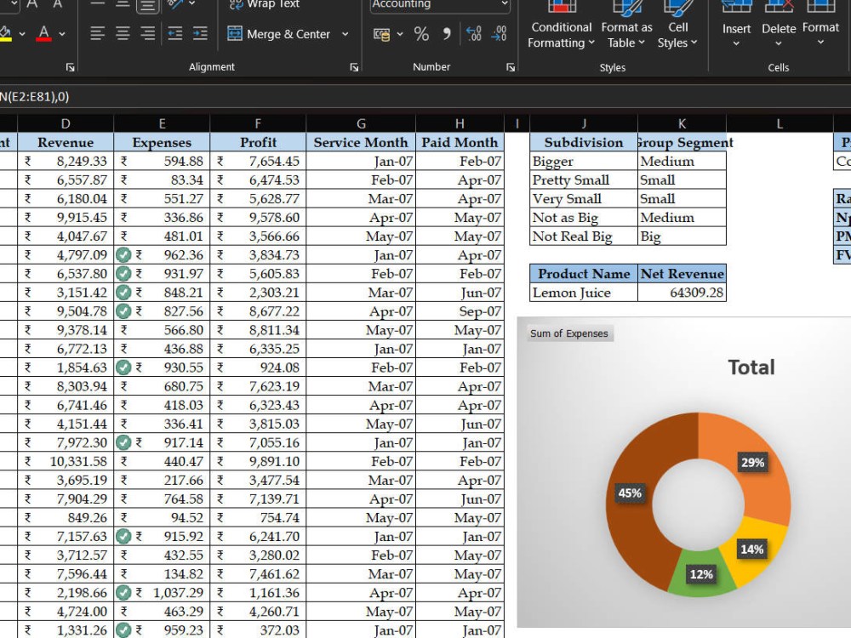Select the revenue cell 10,331.58
851x638 pixels.
(66, 461)
